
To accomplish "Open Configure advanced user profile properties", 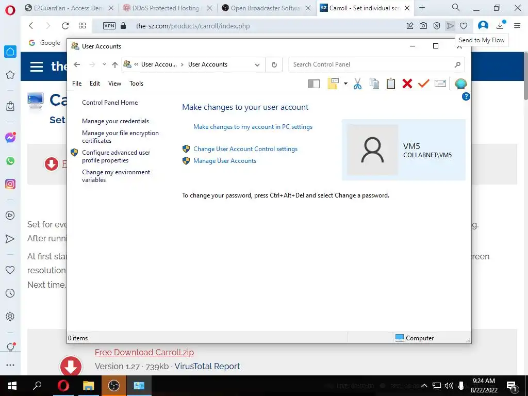I will pyautogui.click(x=116, y=156).
